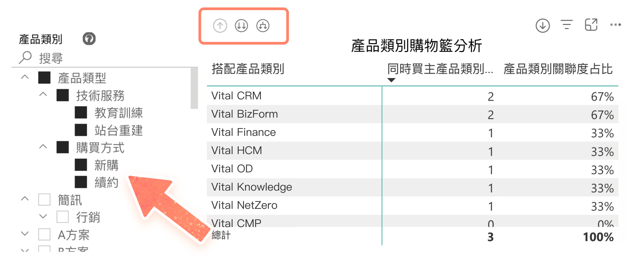
Task: Uncheck the 續約 checkbox
Action: point(81,182)
